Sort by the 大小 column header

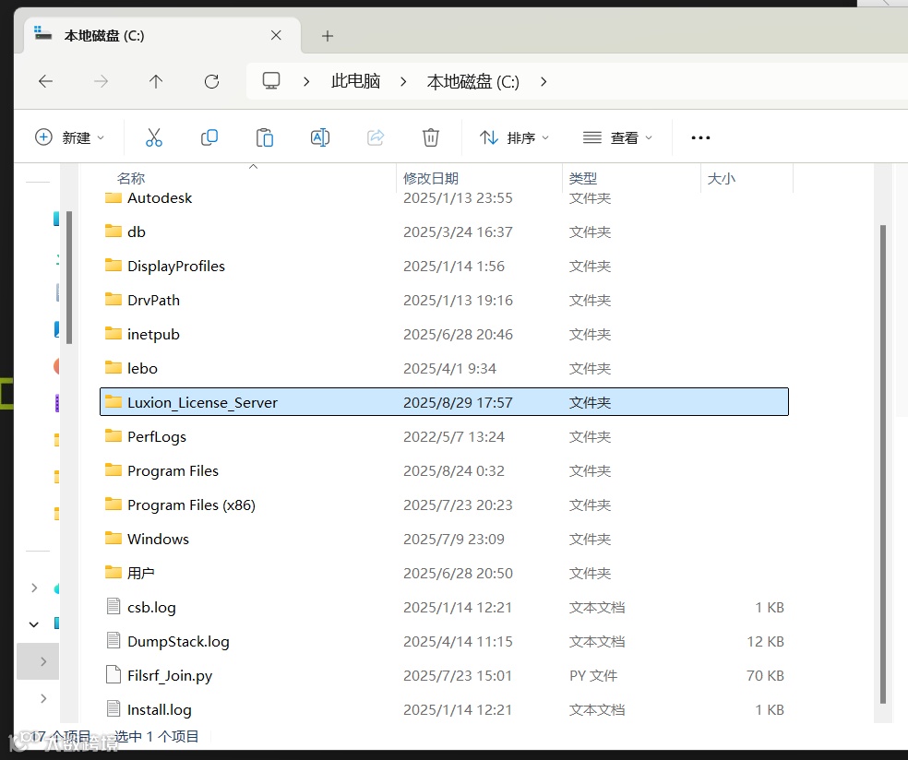(721, 178)
